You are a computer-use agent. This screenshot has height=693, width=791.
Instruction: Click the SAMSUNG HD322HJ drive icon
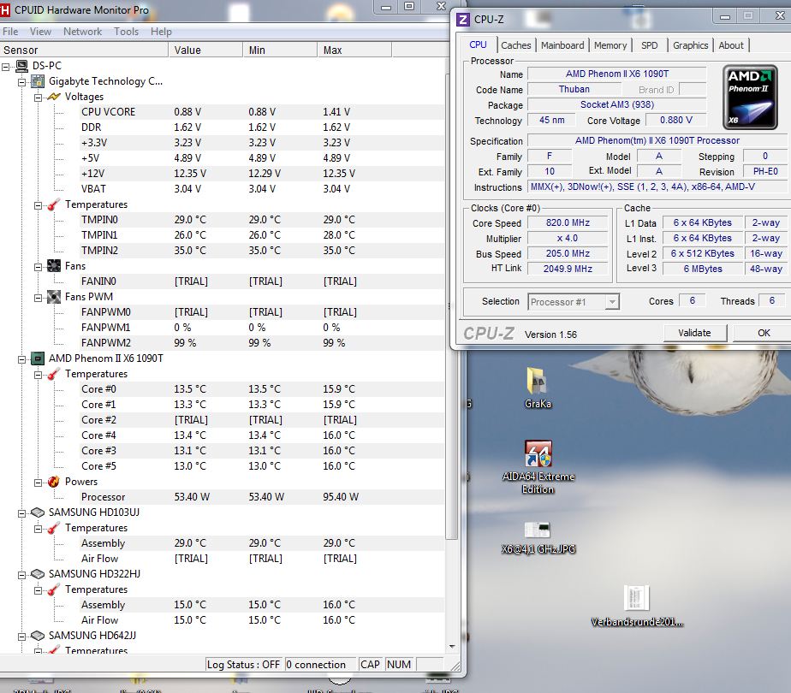[38, 574]
